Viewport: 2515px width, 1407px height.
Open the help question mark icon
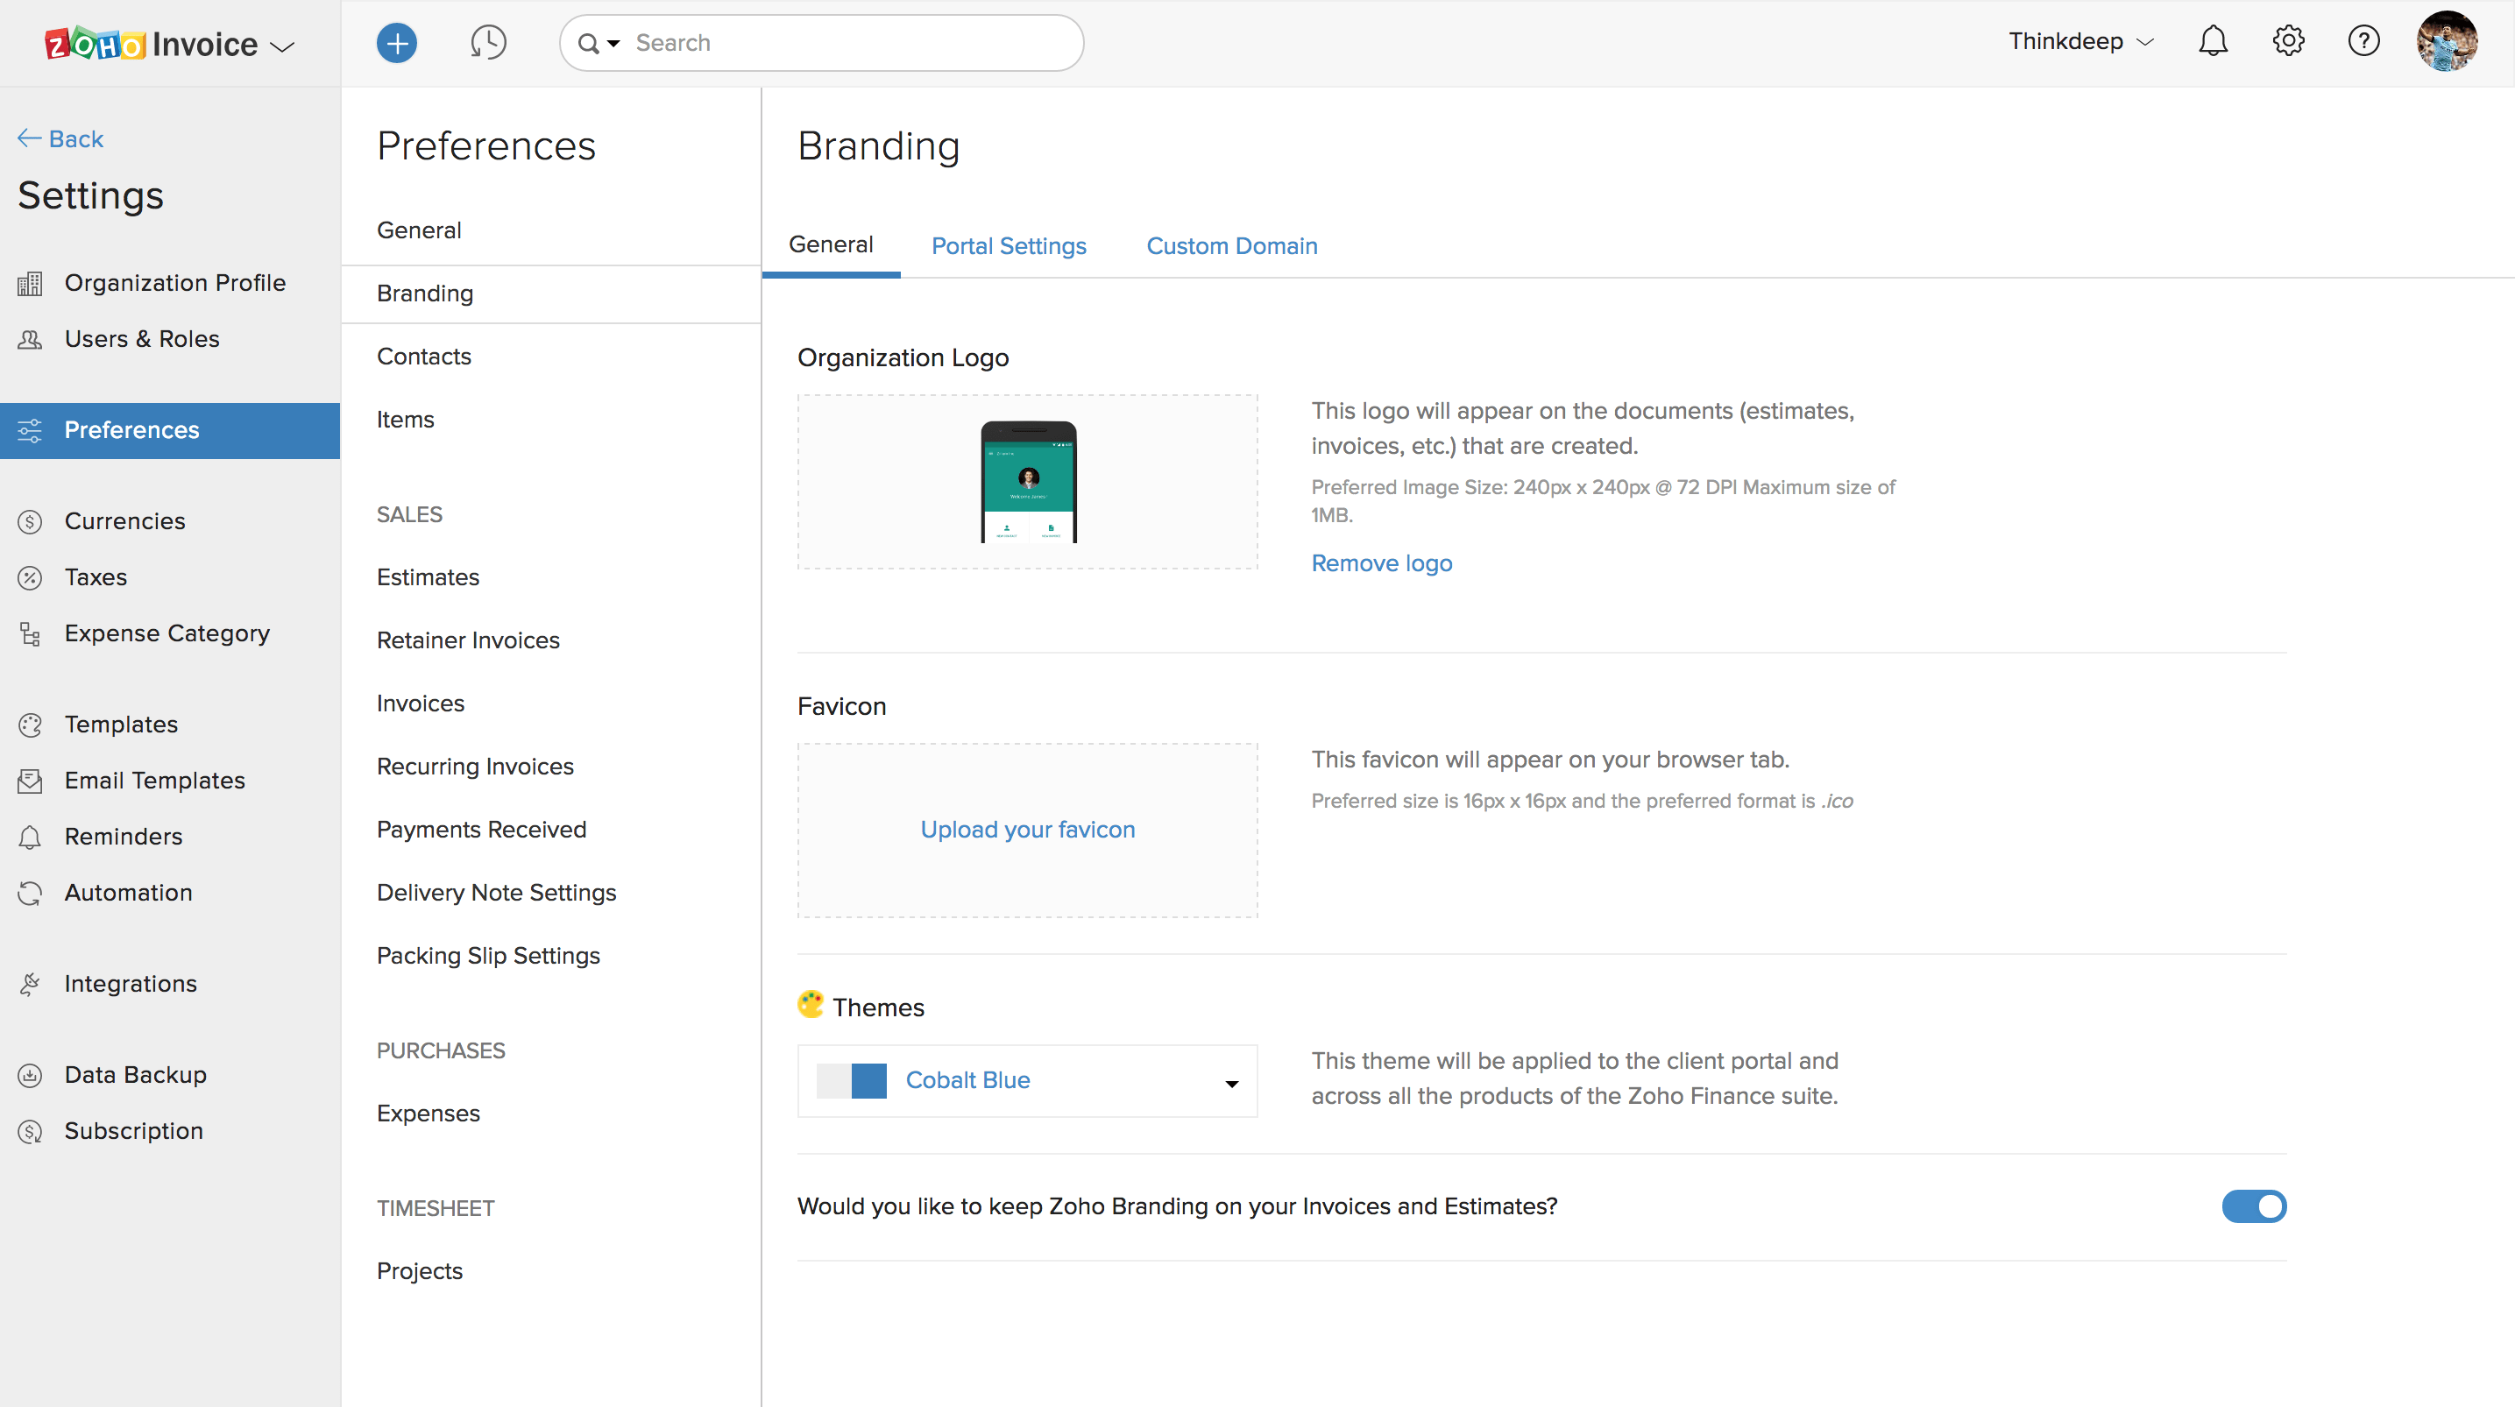click(2363, 41)
